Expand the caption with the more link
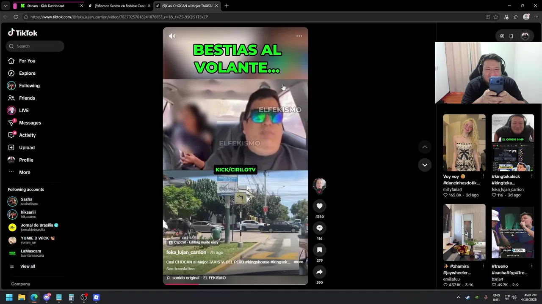This screenshot has width=542, height=304. (x=299, y=262)
